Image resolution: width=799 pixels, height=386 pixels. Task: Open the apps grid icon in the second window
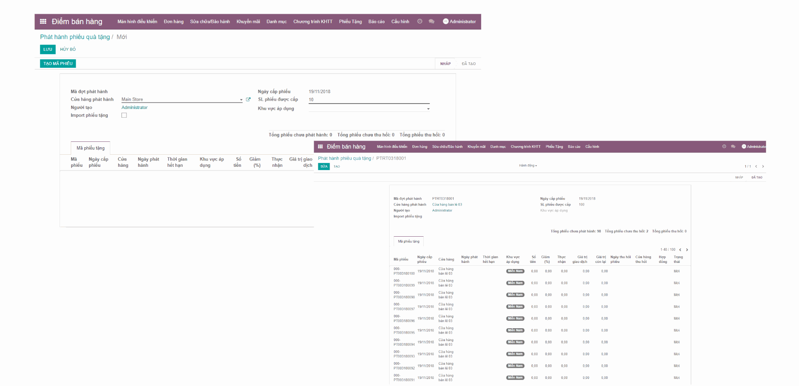320,146
